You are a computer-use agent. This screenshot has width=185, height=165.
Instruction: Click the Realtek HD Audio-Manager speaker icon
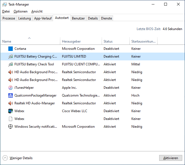tap(11, 103)
